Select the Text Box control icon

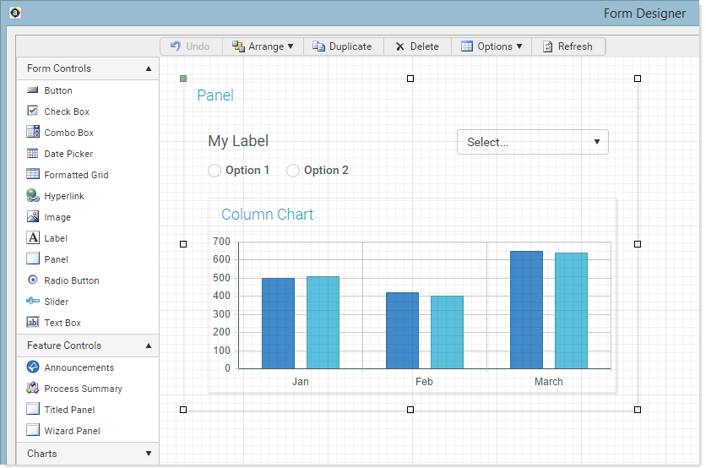(33, 323)
